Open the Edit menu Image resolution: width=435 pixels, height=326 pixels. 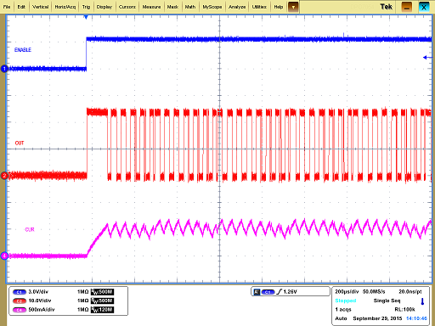tap(21, 7)
